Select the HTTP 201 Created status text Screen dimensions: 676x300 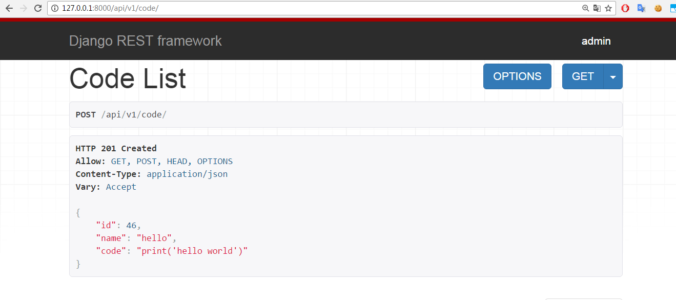116,149
